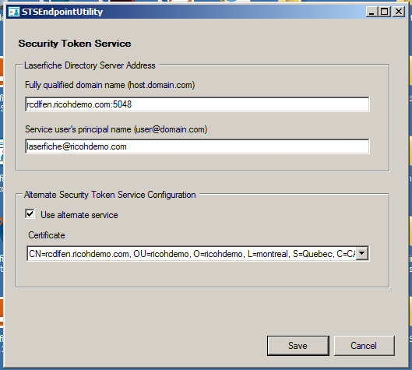This screenshot has width=412, height=370.
Task: Click the Service user's principal name label
Action: [x=116, y=129]
